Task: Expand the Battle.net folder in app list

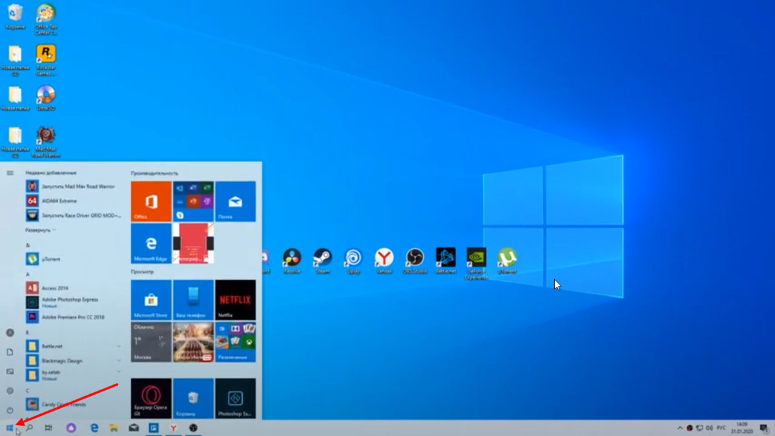Action: pos(74,346)
